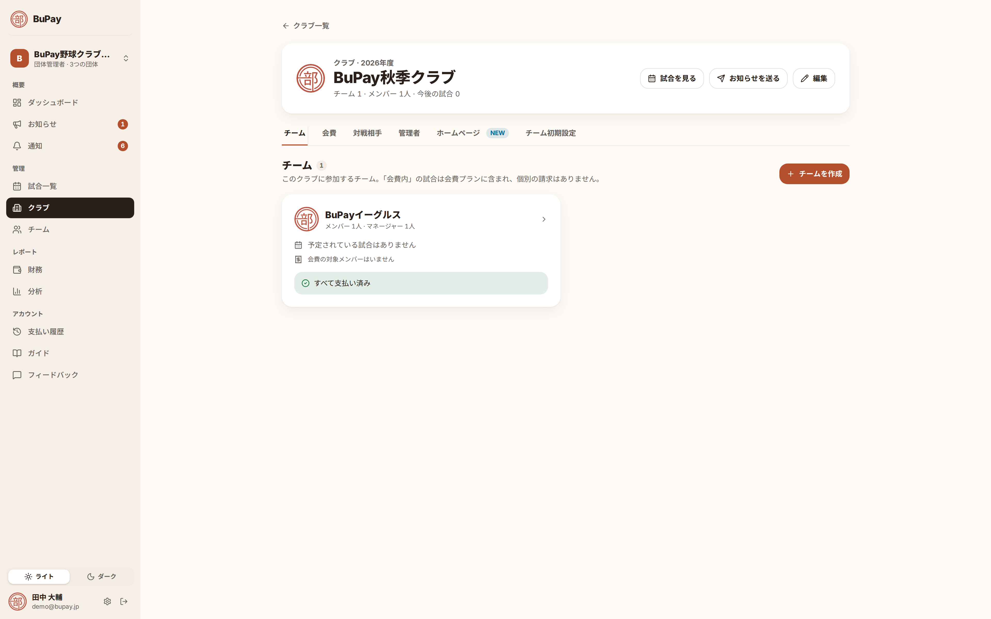The height and width of the screenshot is (619, 991).
Task: Switch to the 対戦相手 tab
Action: pyautogui.click(x=367, y=133)
